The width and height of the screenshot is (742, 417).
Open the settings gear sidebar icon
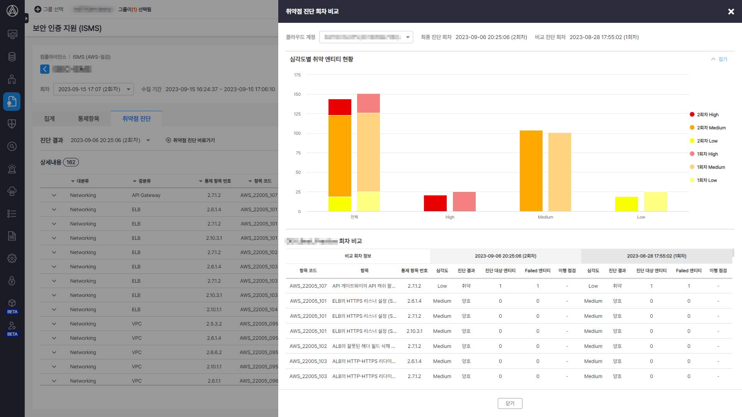point(12,258)
